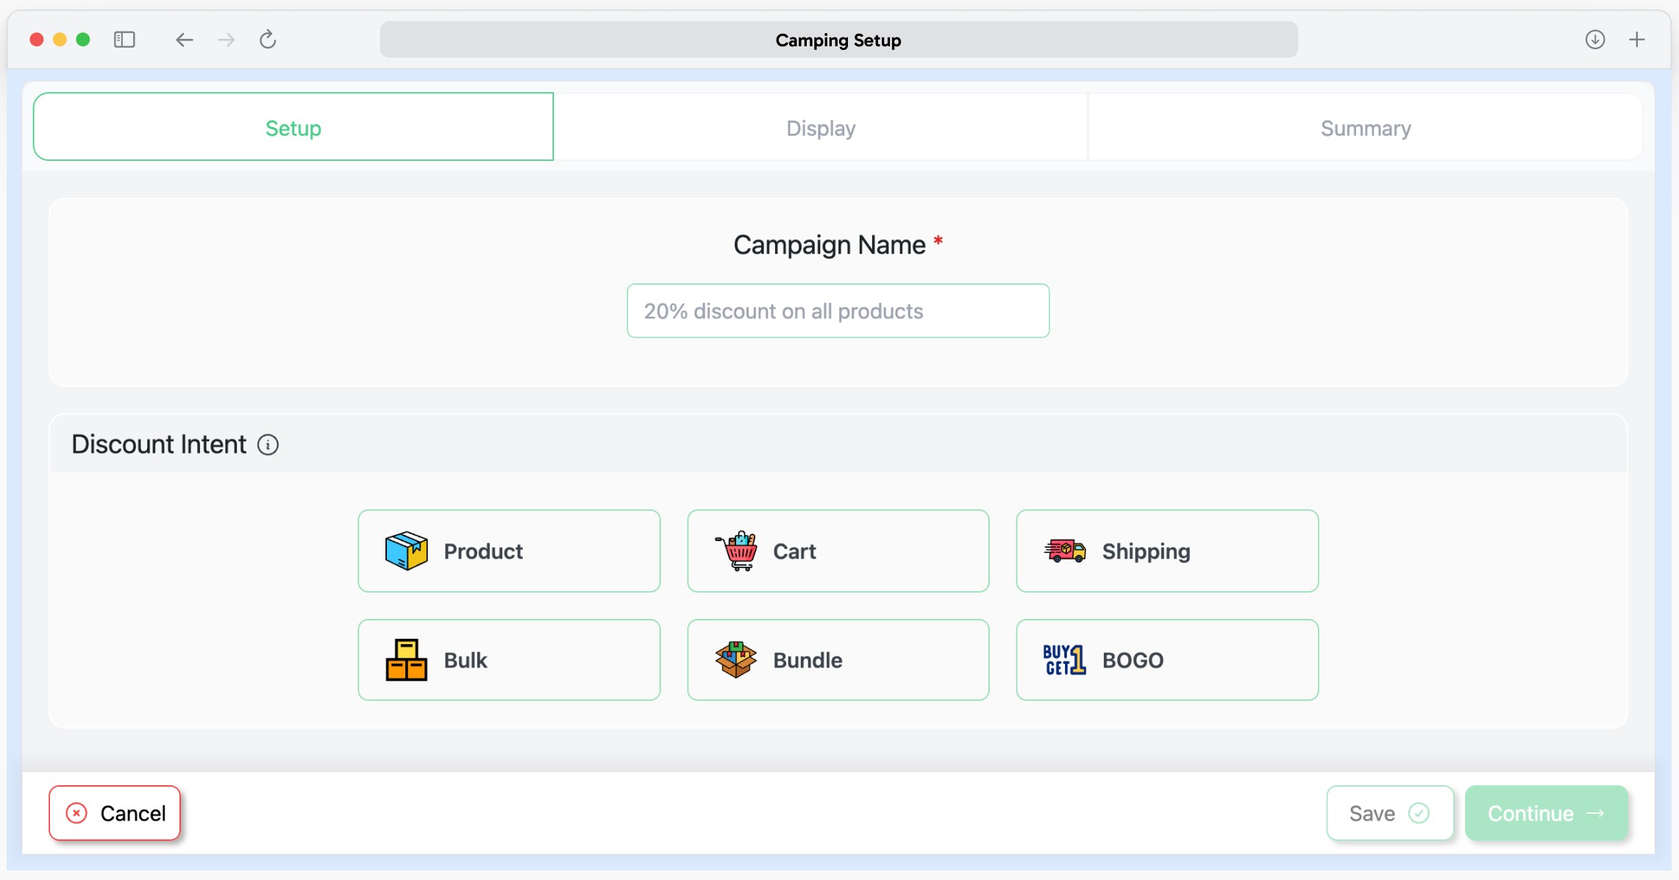Open the browser downloads icon
The height and width of the screenshot is (880, 1679).
[1594, 40]
